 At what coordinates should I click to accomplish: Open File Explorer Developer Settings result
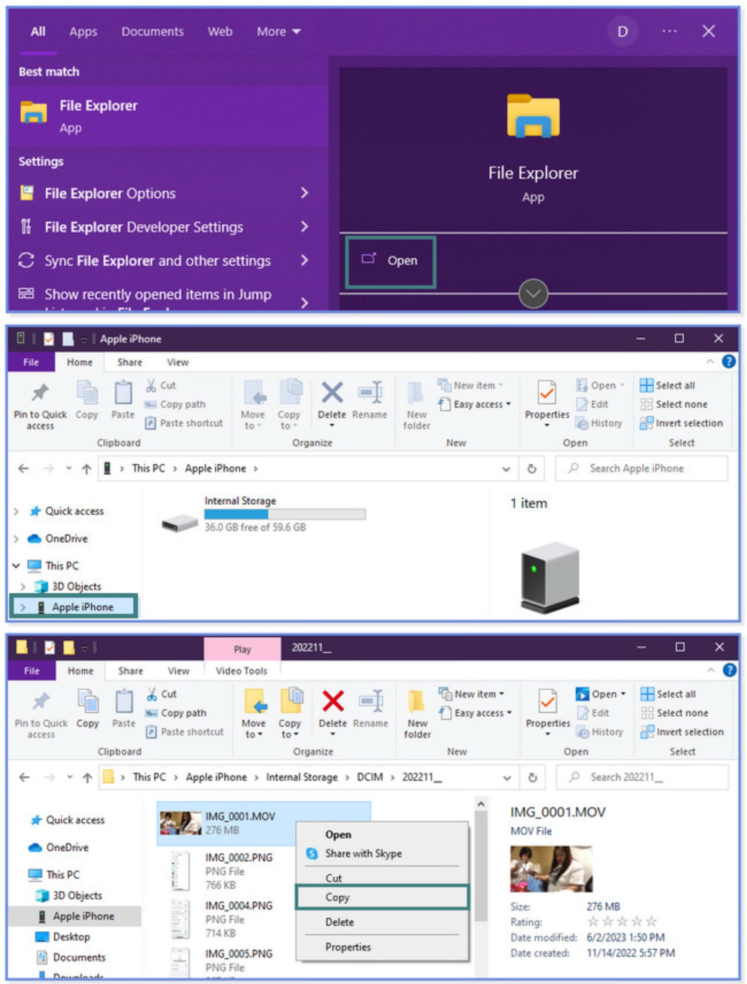point(144,227)
